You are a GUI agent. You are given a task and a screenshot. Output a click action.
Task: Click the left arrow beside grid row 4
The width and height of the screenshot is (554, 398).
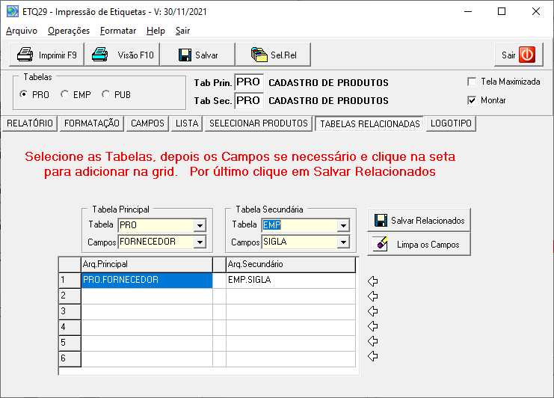pyautogui.click(x=373, y=326)
